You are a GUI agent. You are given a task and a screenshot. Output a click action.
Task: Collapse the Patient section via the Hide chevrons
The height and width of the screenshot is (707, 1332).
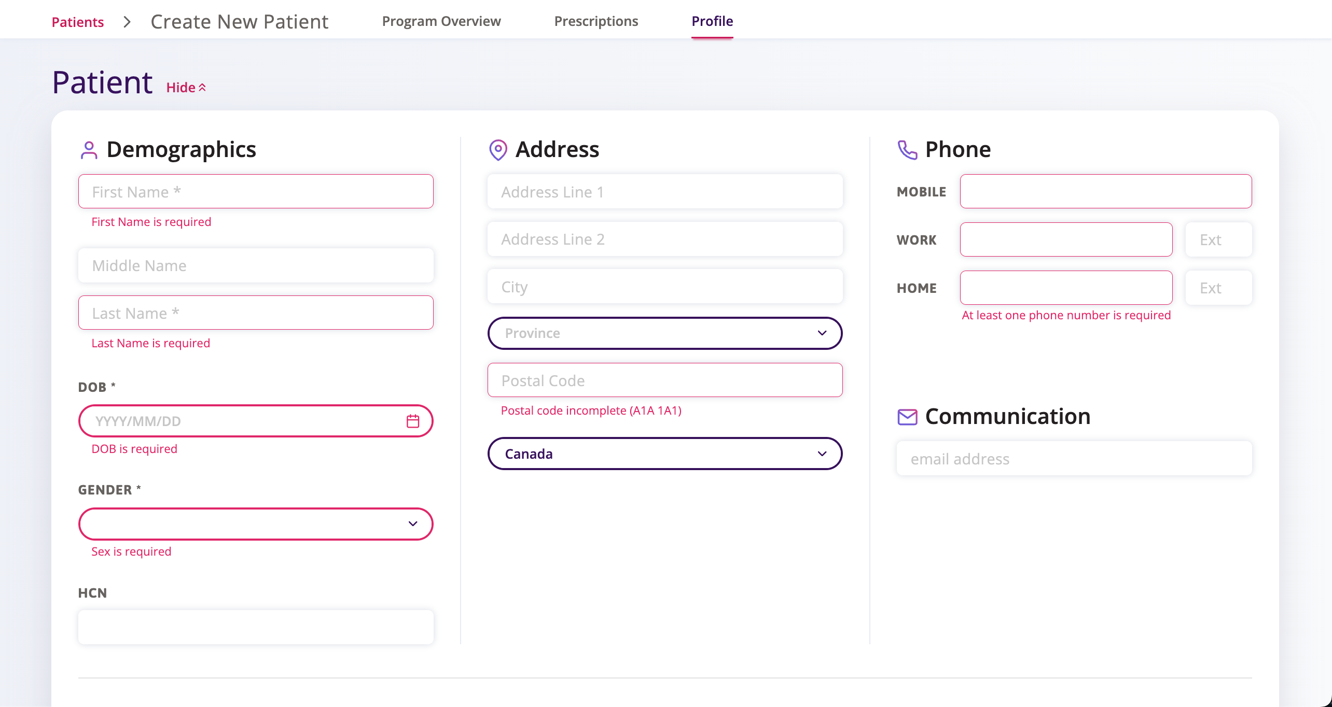click(202, 87)
